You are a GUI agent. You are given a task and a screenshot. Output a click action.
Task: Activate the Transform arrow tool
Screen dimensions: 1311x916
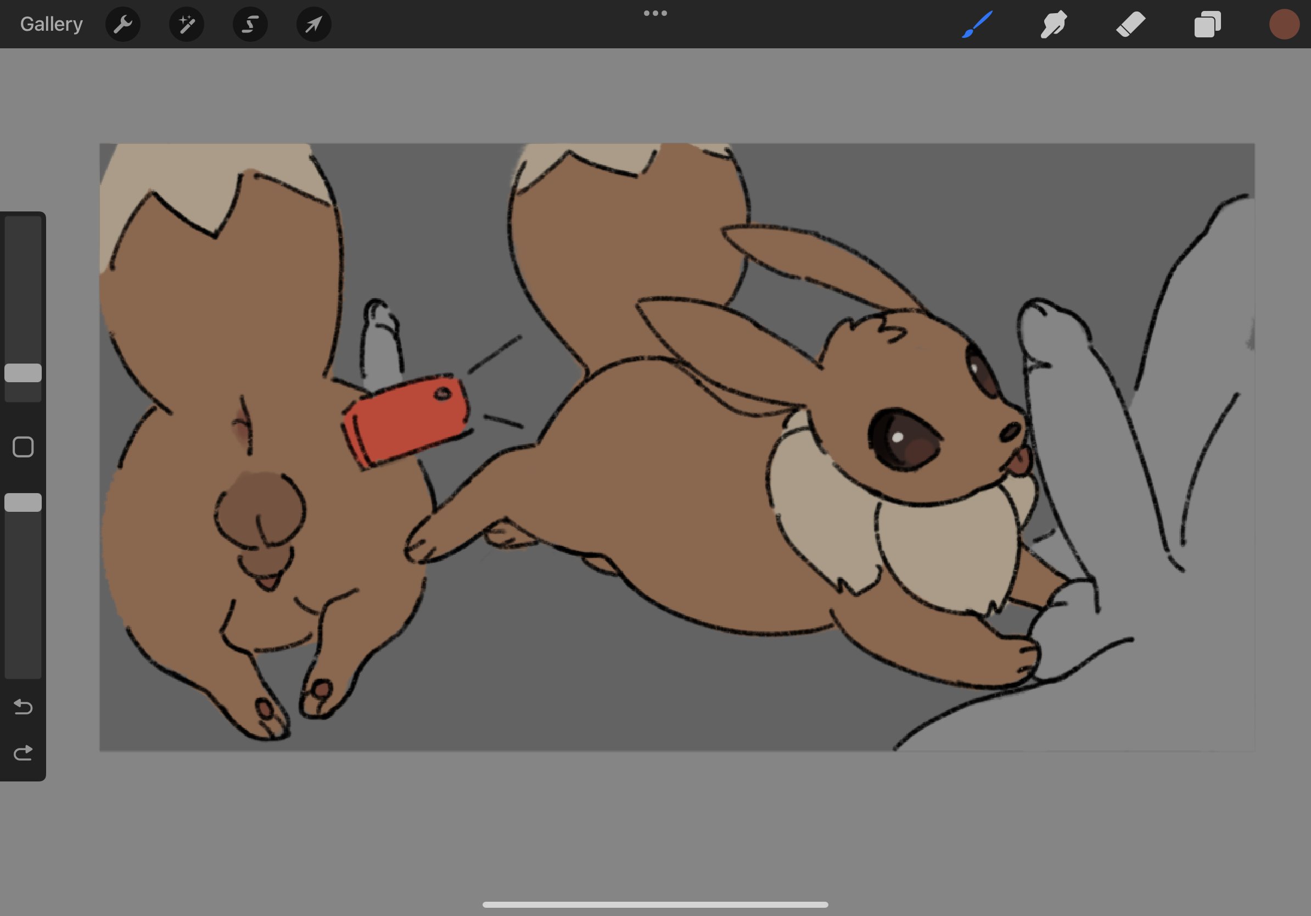click(313, 24)
